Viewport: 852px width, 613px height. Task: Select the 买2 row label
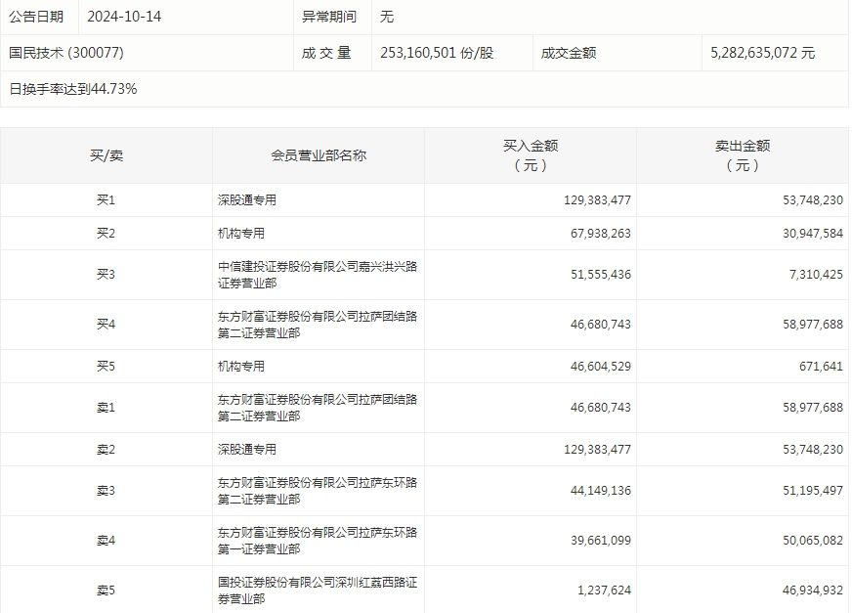click(x=106, y=234)
